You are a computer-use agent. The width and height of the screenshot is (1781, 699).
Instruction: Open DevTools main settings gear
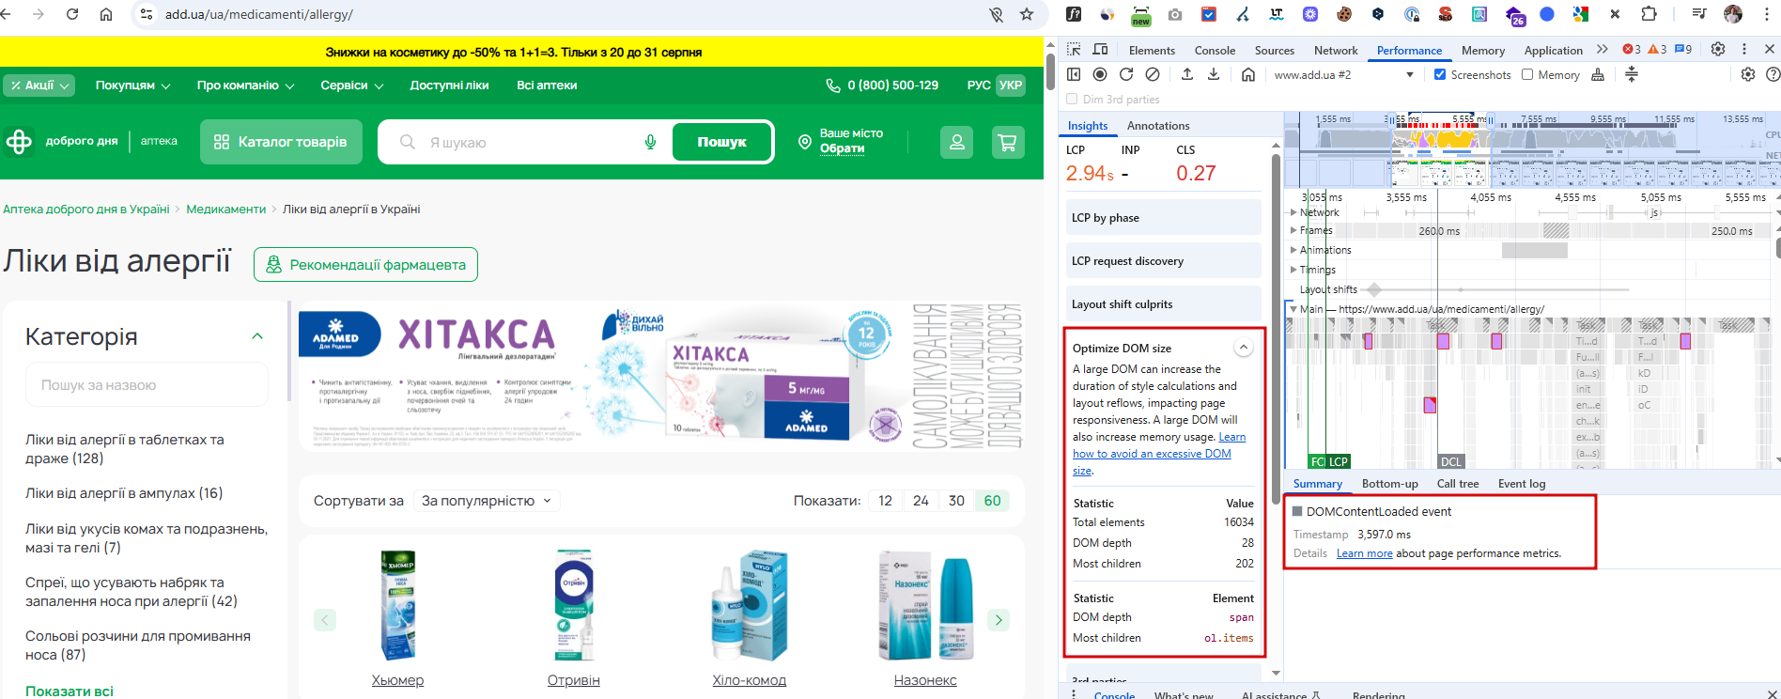point(1718,50)
